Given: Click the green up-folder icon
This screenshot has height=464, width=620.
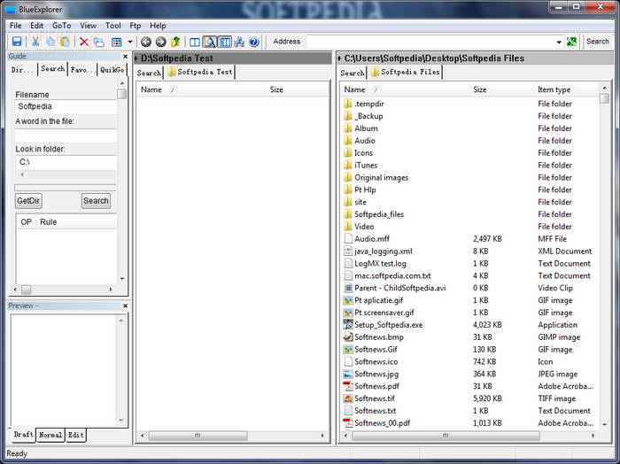Looking at the screenshot, I should 175,42.
